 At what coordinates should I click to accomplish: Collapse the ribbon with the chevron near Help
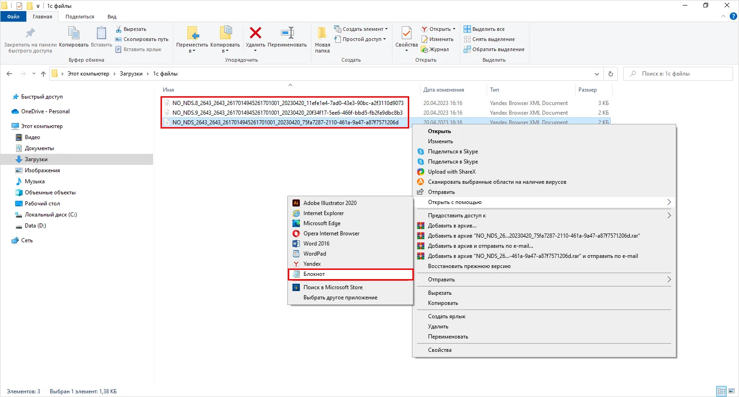(x=723, y=16)
